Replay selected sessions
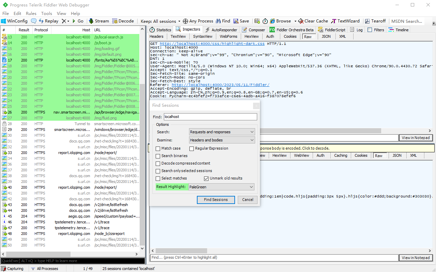This screenshot has width=436, height=272. tap(48, 21)
